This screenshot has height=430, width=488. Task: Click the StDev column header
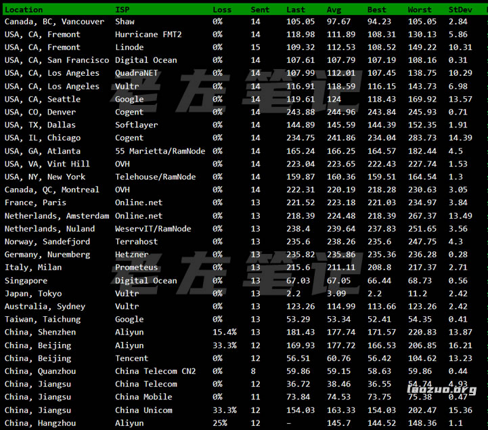[x=460, y=9]
